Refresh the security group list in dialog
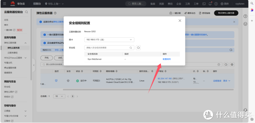This screenshot has width=255, height=123. tap(138, 48)
